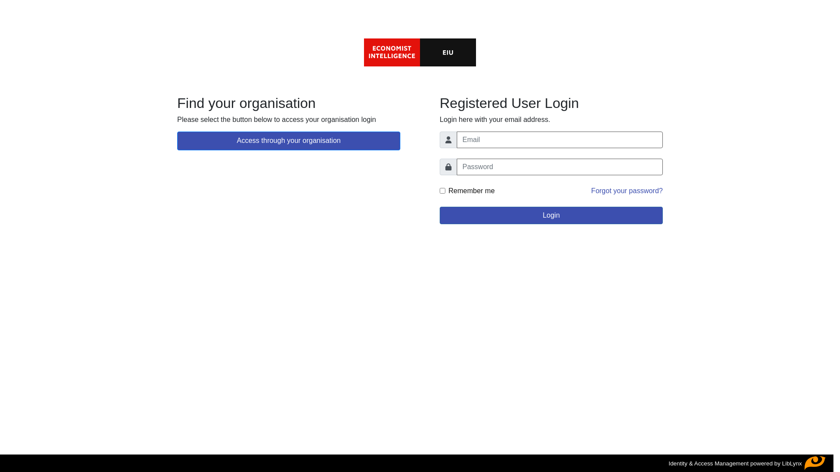
Task: Focus the Email input field
Action: click(x=560, y=140)
